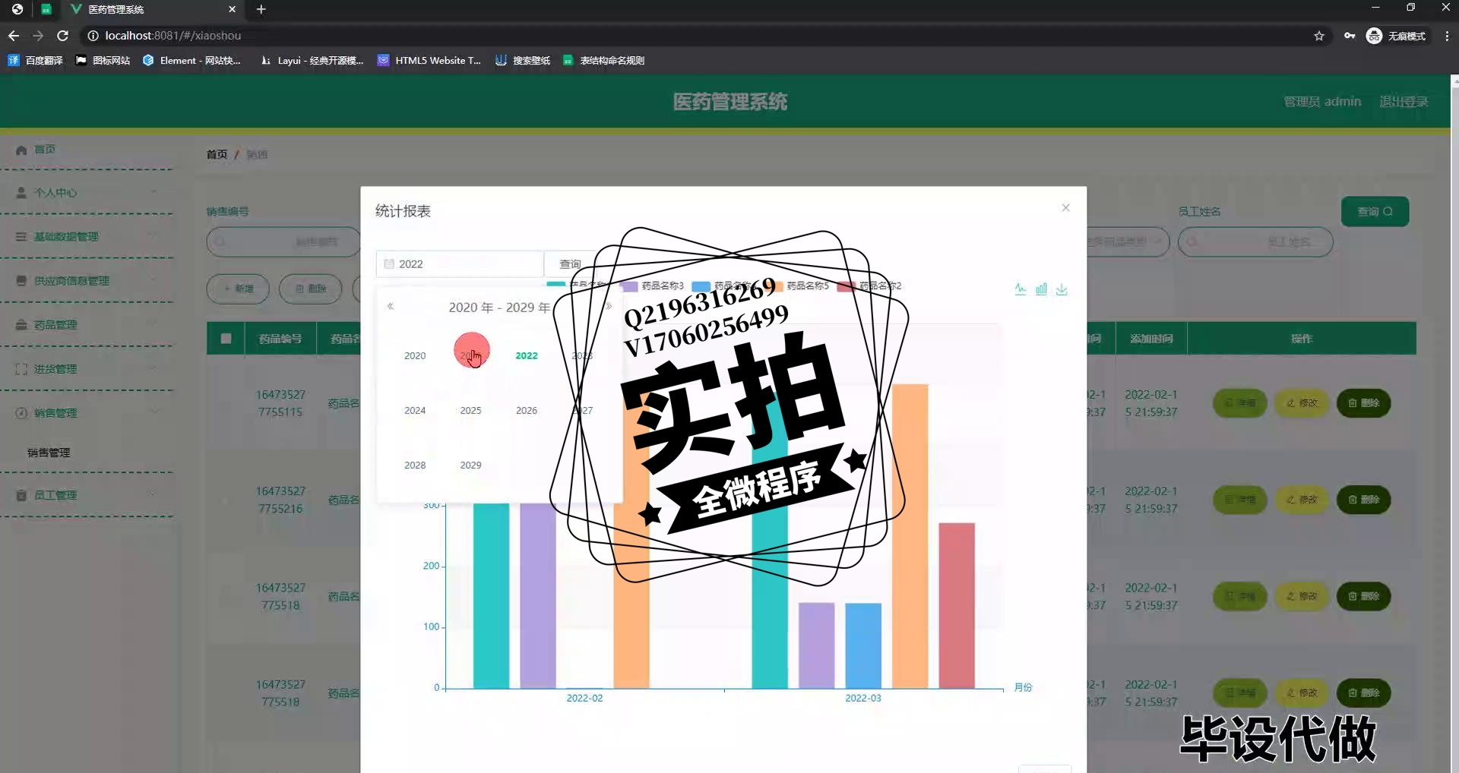Expand 员工管理 sidebar menu
Image resolution: width=1459 pixels, height=773 pixels.
click(x=87, y=495)
